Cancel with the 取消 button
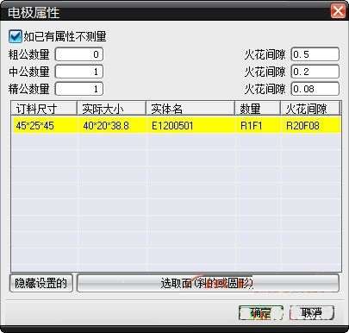The image size is (349, 333). coord(312,312)
